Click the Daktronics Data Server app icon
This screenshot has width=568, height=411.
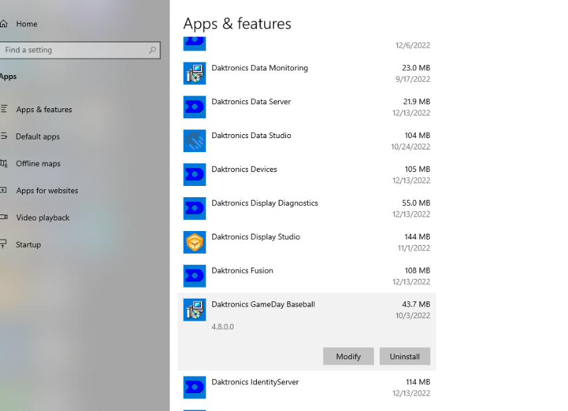pos(194,108)
